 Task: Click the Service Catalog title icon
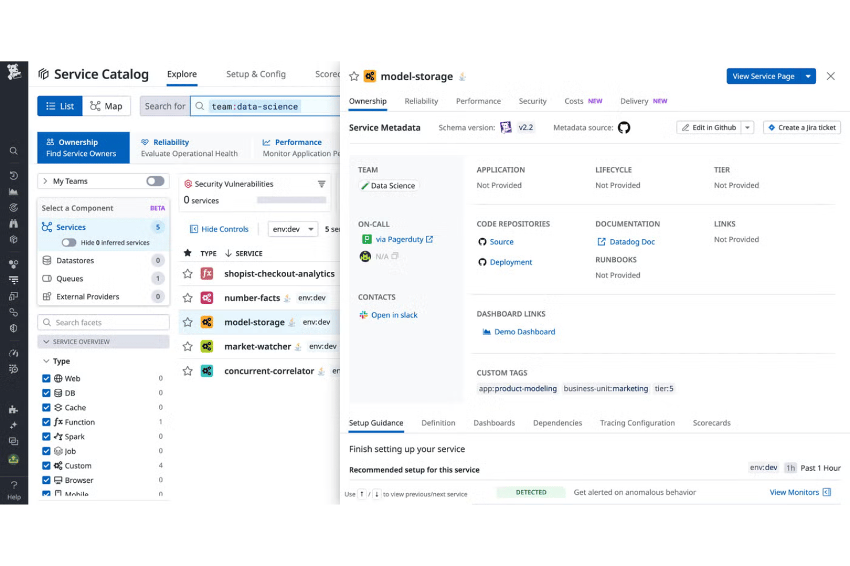tap(44, 74)
